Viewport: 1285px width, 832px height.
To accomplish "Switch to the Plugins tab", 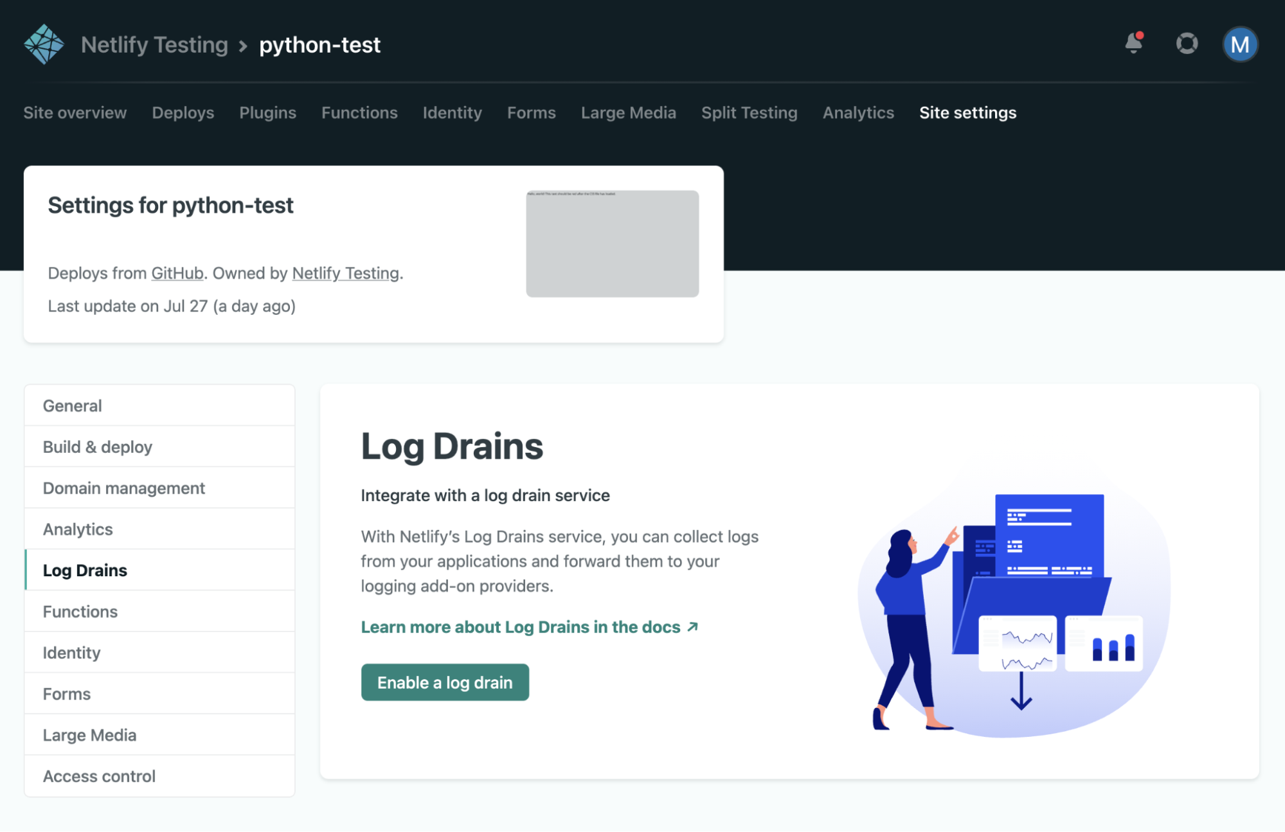I will click(x=267, y=112).
